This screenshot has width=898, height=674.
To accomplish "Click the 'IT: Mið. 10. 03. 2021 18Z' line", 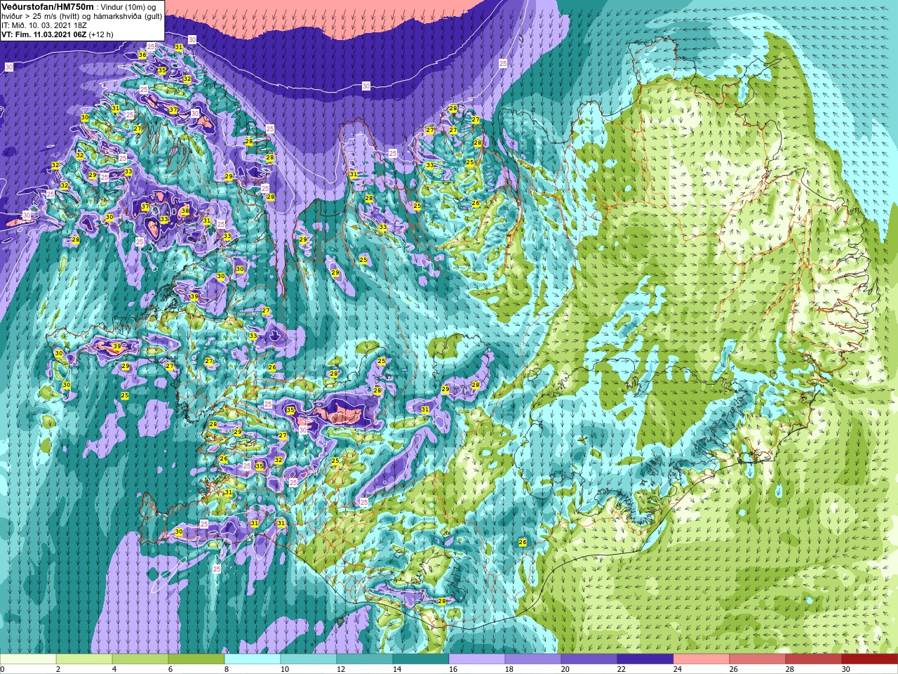I will click(44, 25).
